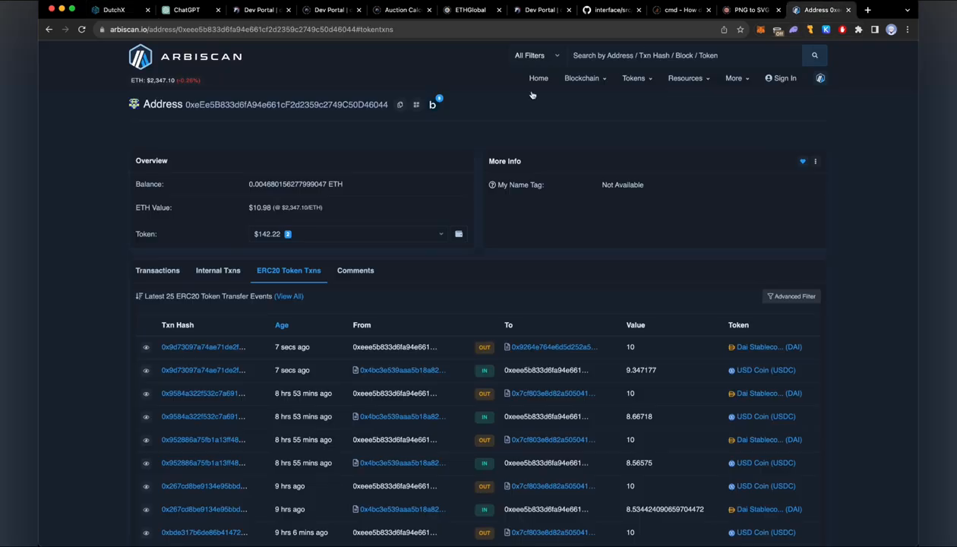Open the Dai Stablecoin (DAI) link in the first row

pyautogui.click(x=769, y=347)
